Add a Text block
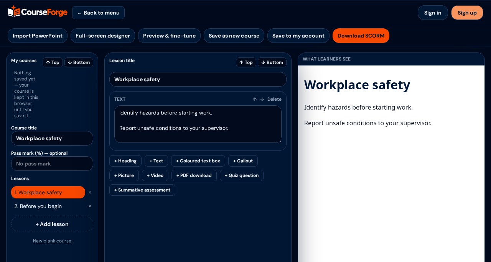Viewport: 491px width, 262px height. click(x=156, y=161)
